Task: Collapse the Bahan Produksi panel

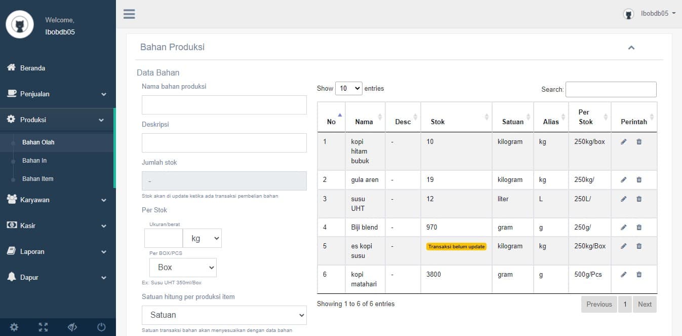Action: tap(631, 48)
